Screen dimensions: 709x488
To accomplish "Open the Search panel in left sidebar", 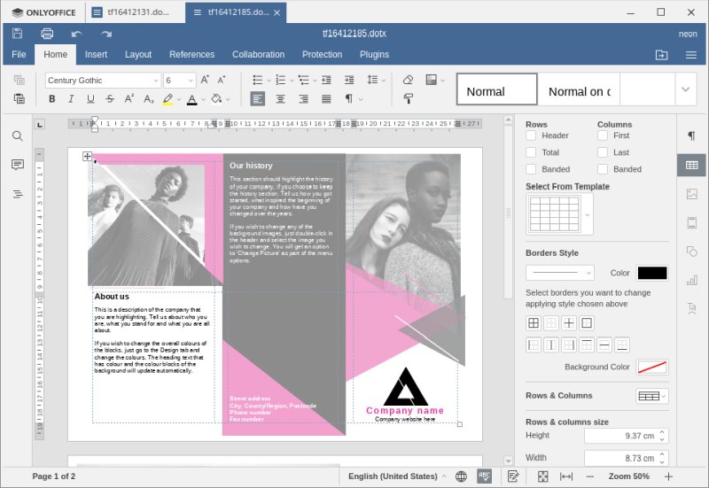I will (x=17, y=136).
